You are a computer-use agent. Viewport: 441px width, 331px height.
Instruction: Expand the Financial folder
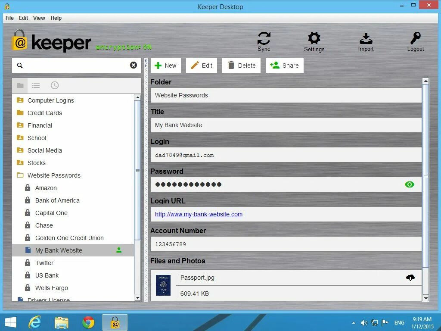(20, 125)
